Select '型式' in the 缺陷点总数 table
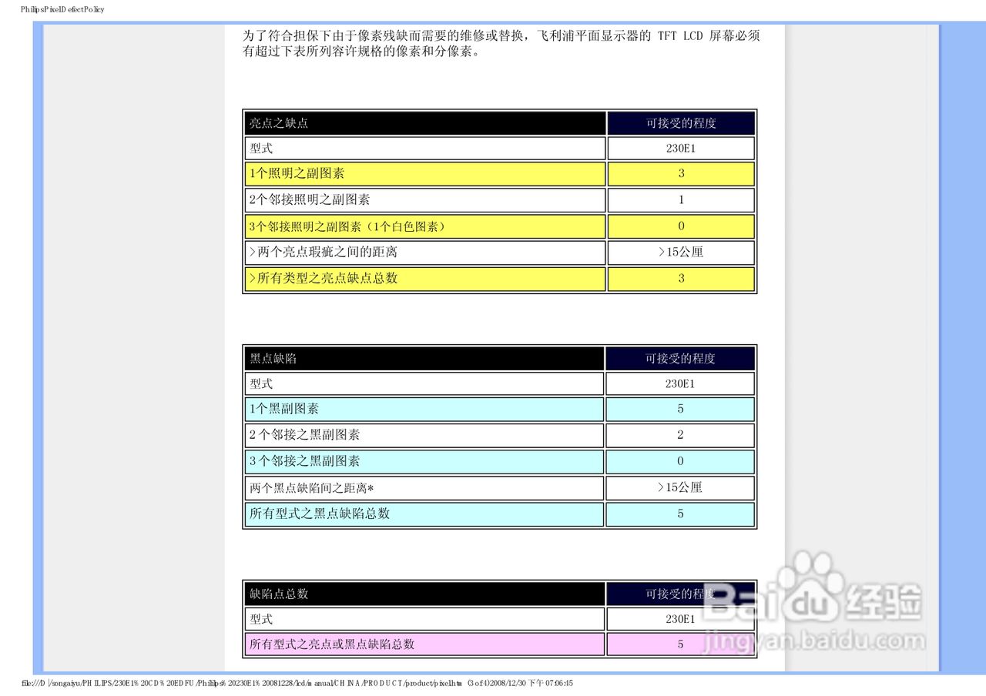This screenshot has width=986, height=696. [x=425, y=620]
